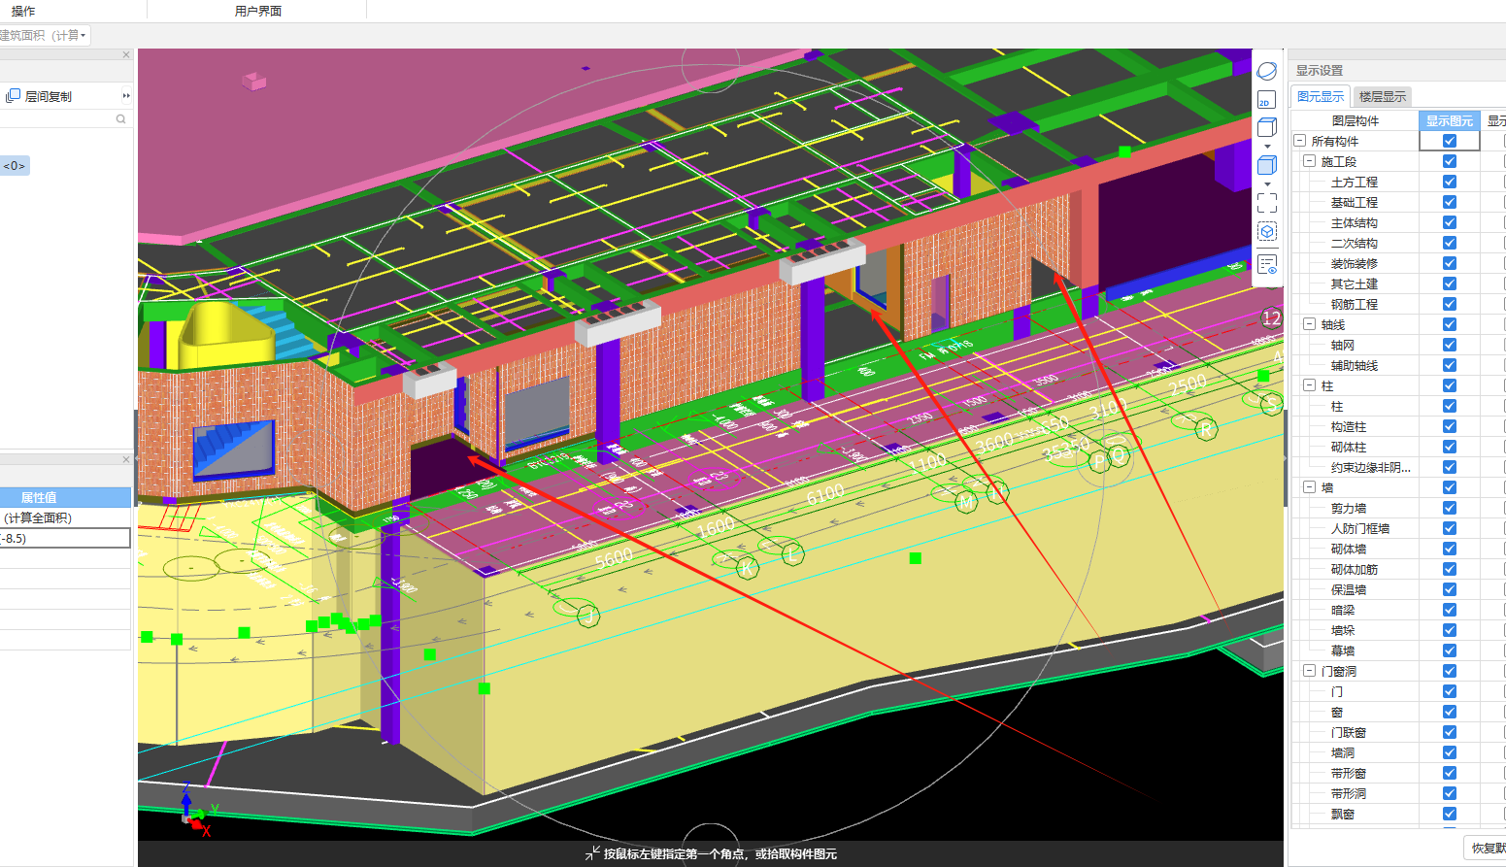The image size is (1506, 867).
Task: Close the left properties panel
Action: pos(126,460)
